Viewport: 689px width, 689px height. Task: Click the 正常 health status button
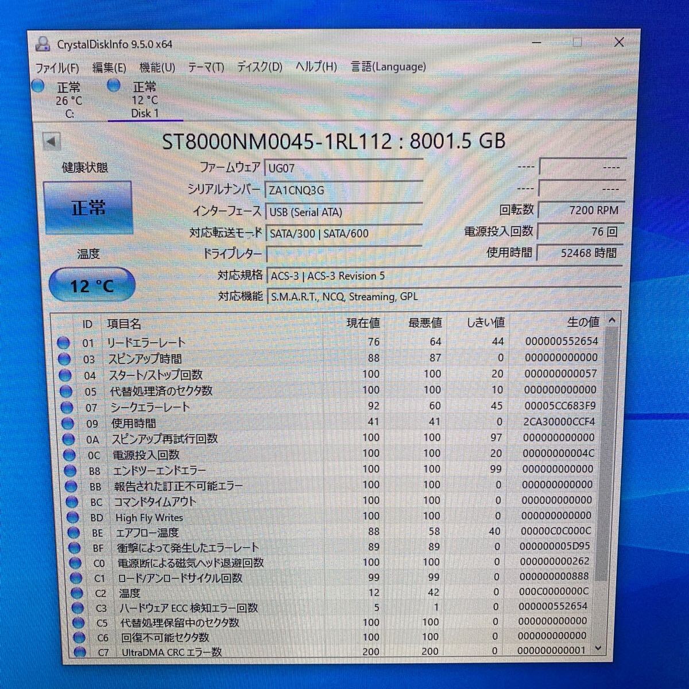coord(88,208)
